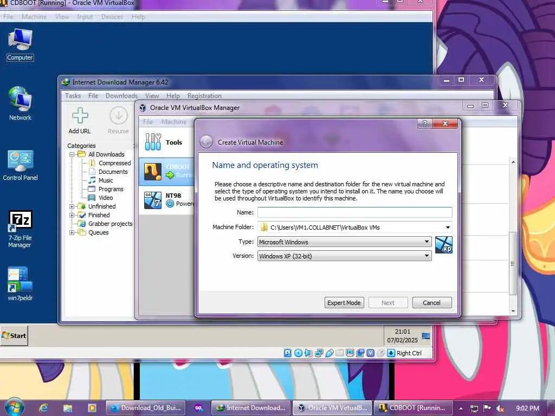Open the Devices menu in CDBOOT window
Image resolution: width=555 pixels, height=416 pixels.
(112, 17)
